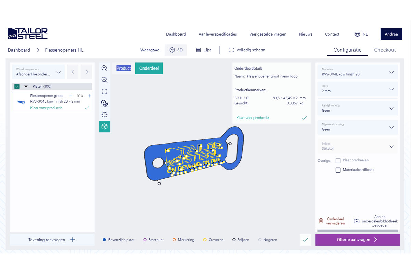This screenshot has height=274, width=411.
Task: Click the globe language icon
Action: point(357,34)
